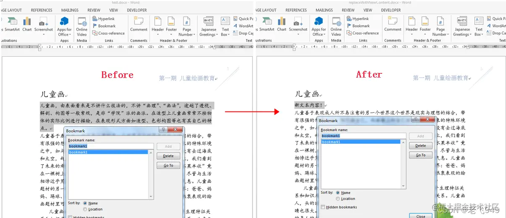Image resolution: width=506 pixels, height=218 pixels.
Task: Click the scroll-up arrow in the right bookmark list
Action: tap(404, 142)
